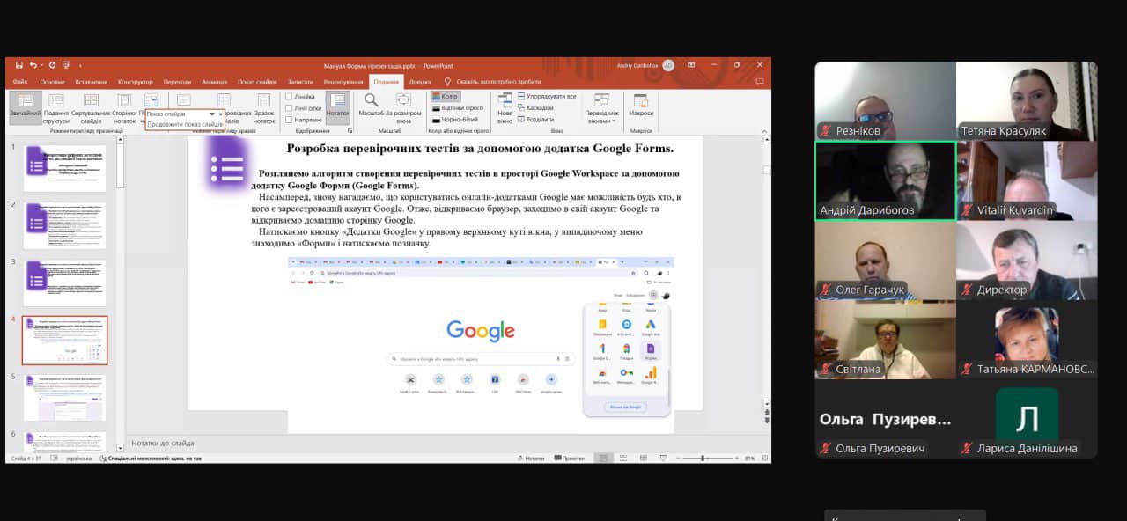
Task: Enable the Guides (Напрямні) checkbox
Action: [x=289, y=119]
